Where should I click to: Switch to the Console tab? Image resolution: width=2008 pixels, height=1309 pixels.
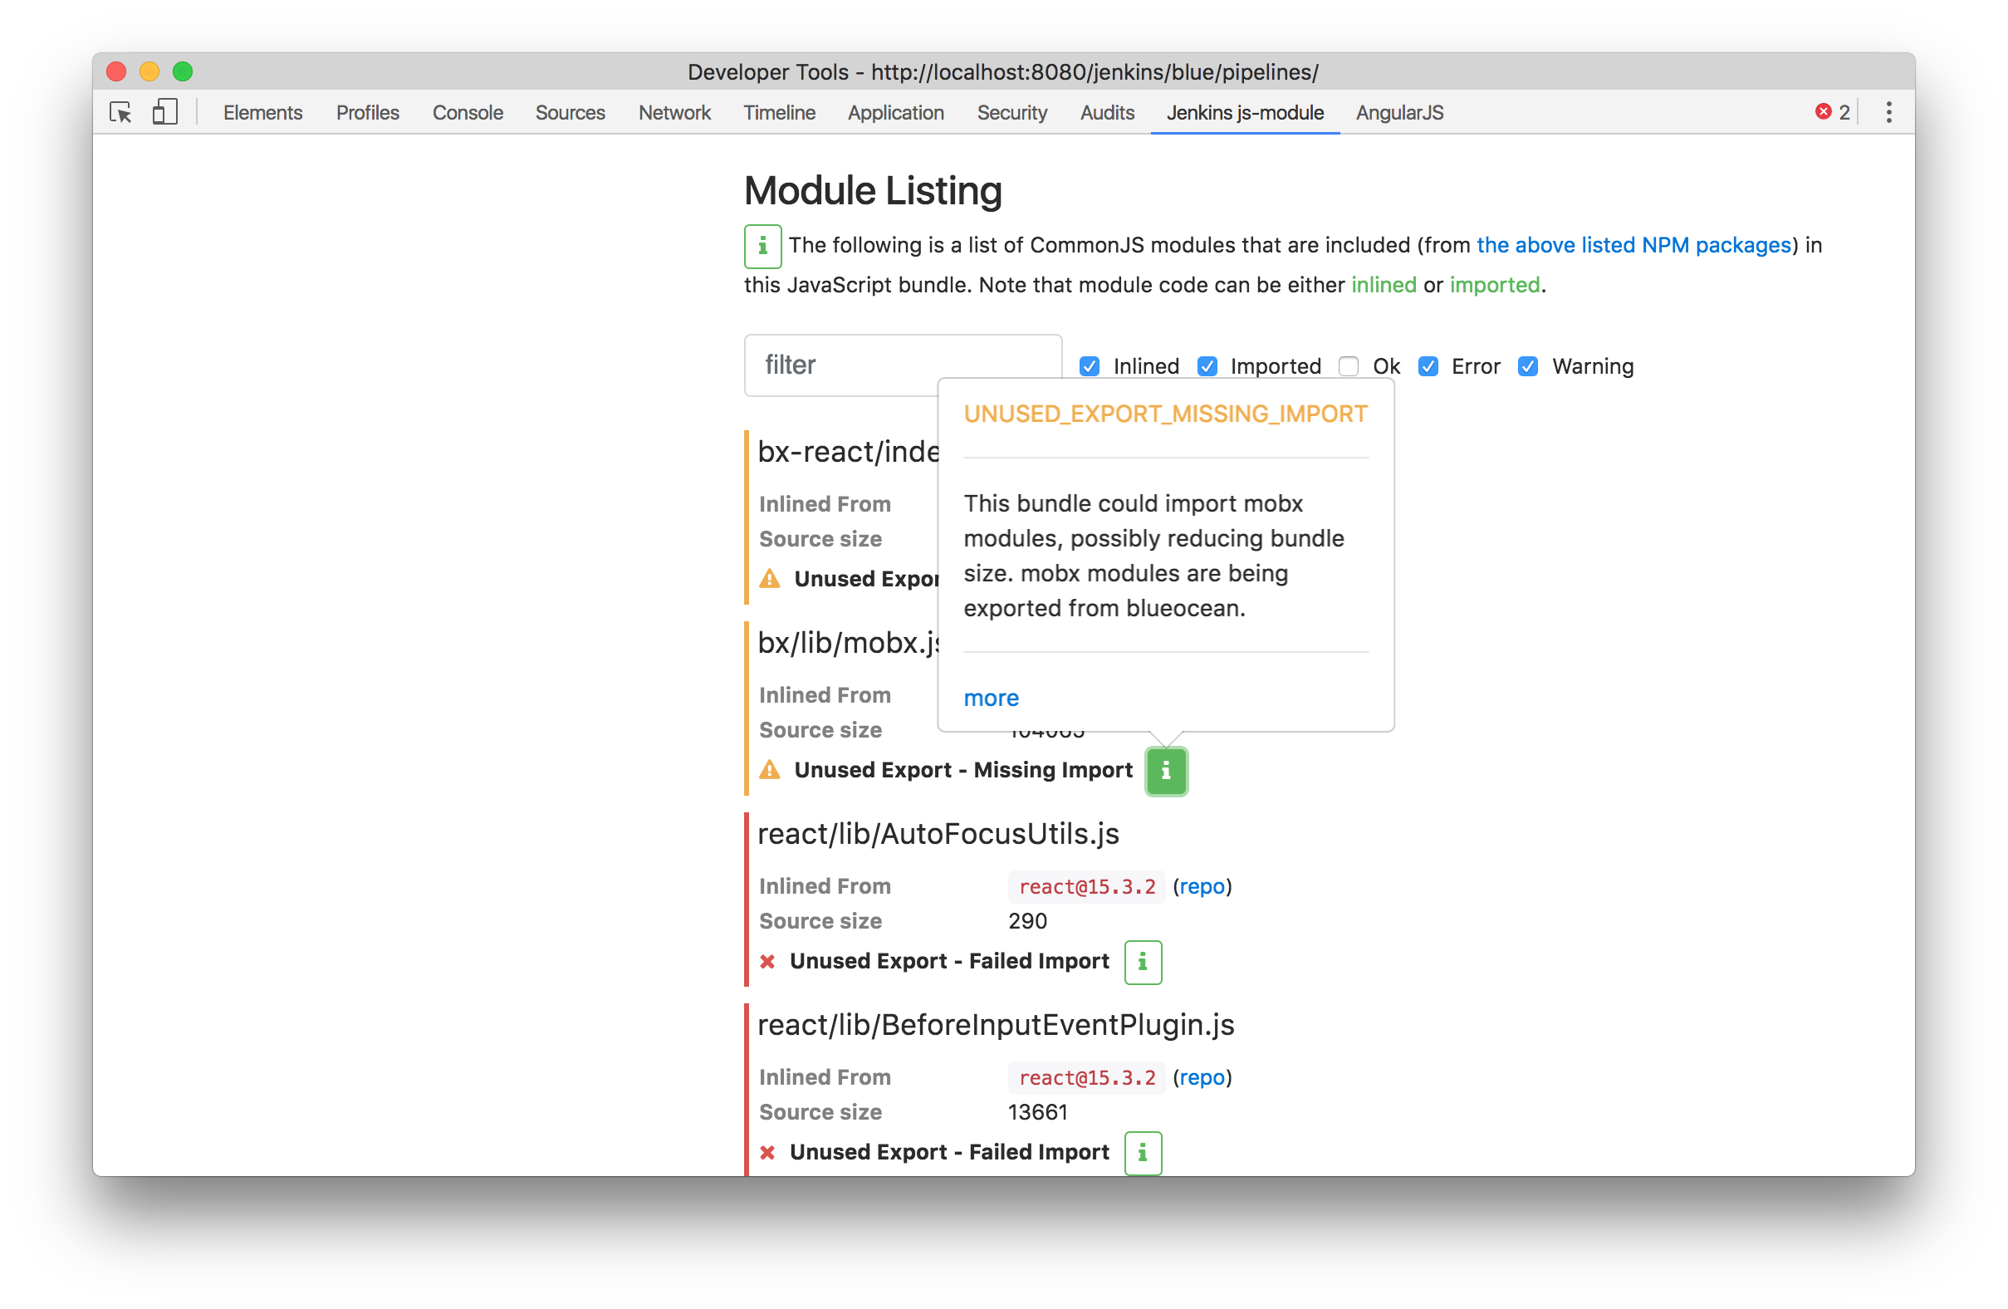pyautogui.click(x=468, y=112)
